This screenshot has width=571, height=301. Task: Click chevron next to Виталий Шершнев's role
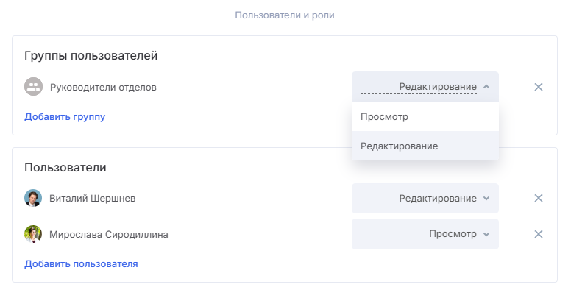[486, 198]
